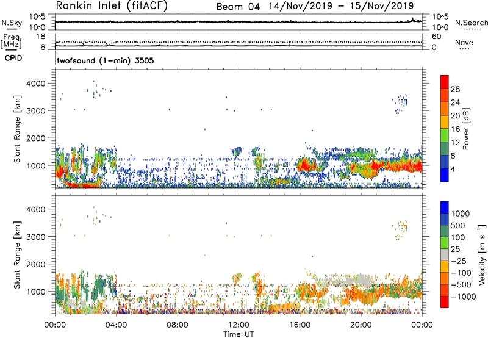Click the date range '14/Nov/2019 – 15/Nov/2019'
The height and width of the screenshot is (338, 488).
coord(341,6)
